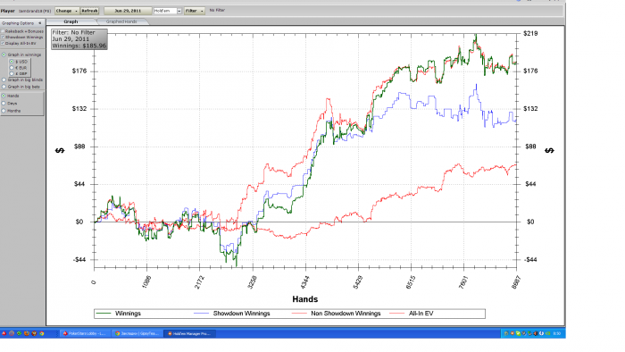Select Graph in big bets option
Viewport: 625px width, 352px height.
(x=4, y=87)
